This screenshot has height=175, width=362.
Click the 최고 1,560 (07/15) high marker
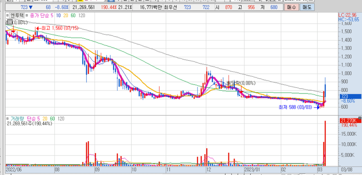[x=57, y=28]
